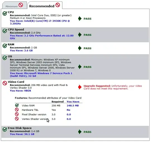The height and width of the screenshot is (142, 151).
Task: Click the PASS label for RAM
Action: [88, 48]
